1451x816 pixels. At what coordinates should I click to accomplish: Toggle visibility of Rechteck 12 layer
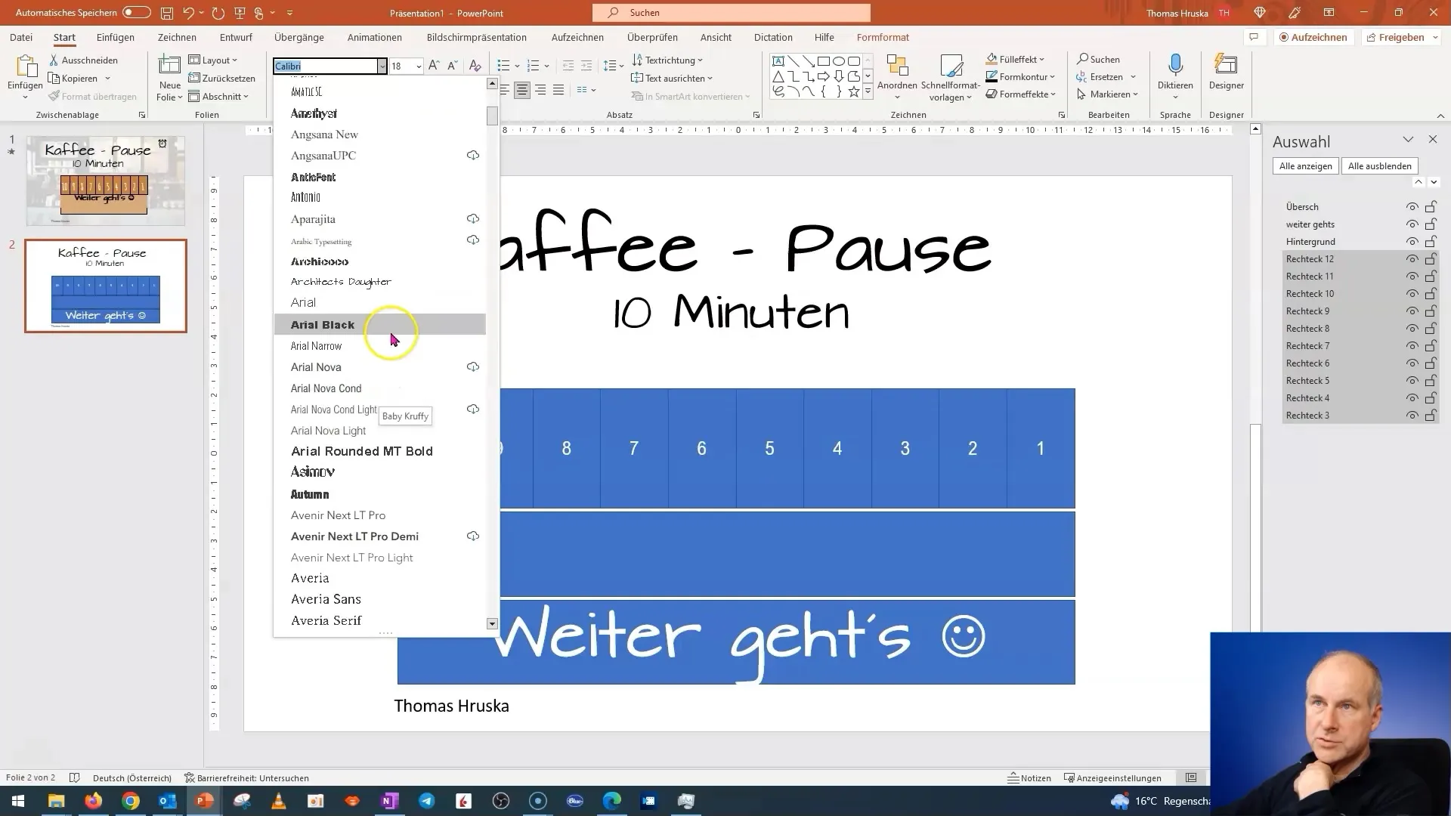pyautogui.click(x=1412, y=258)
